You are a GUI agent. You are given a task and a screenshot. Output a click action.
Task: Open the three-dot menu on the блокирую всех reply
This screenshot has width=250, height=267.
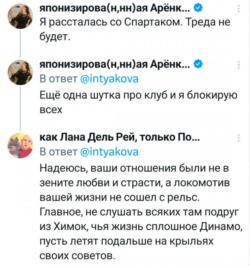coord(239,65)
